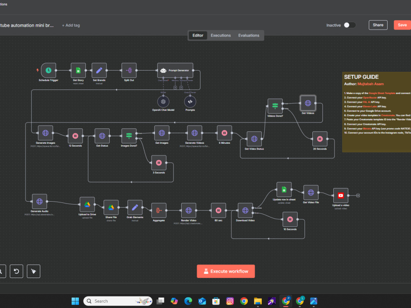The image size is (411, 308).
Task: Add node after Upload a video
Action: point(358,195)
